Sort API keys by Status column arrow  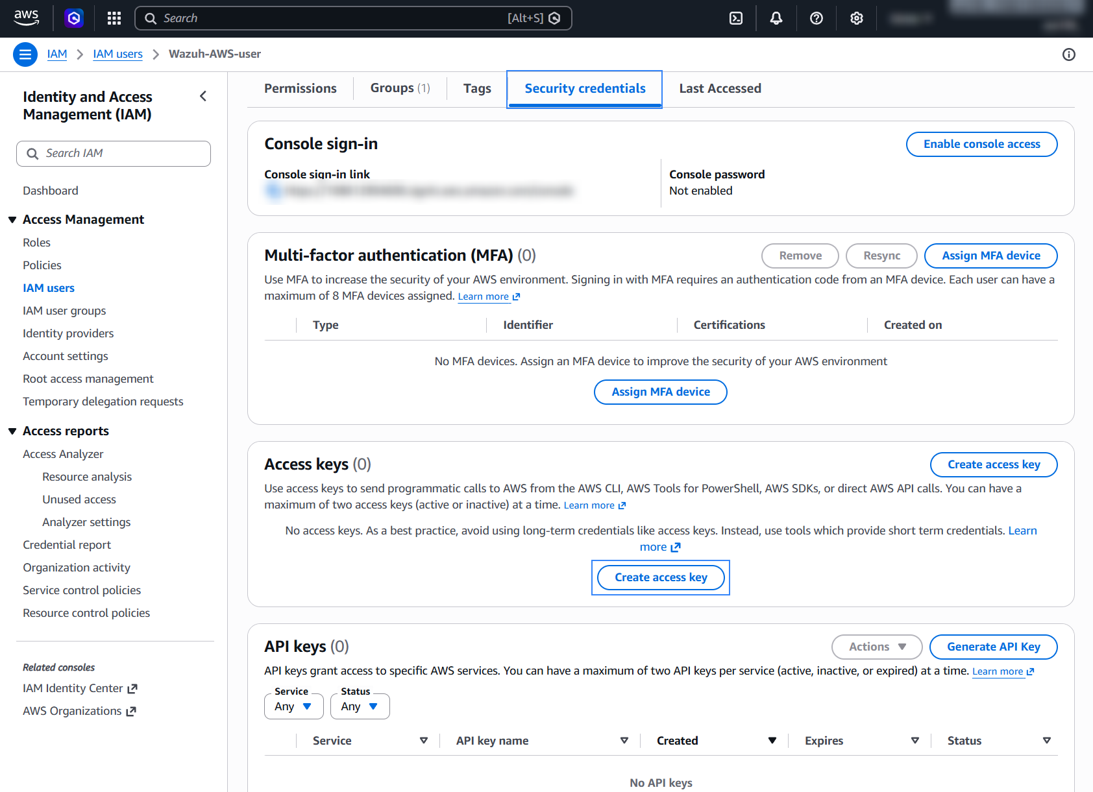pyautogui.click(x=1047, y=741)
